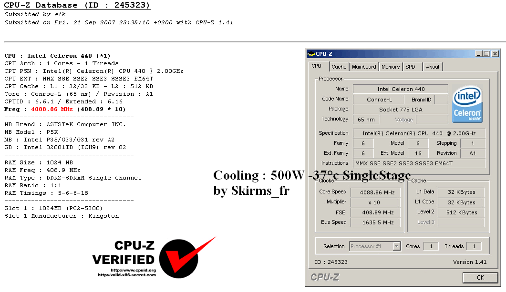Click the Intel Celeron inside logo

[x=467, y=104]
